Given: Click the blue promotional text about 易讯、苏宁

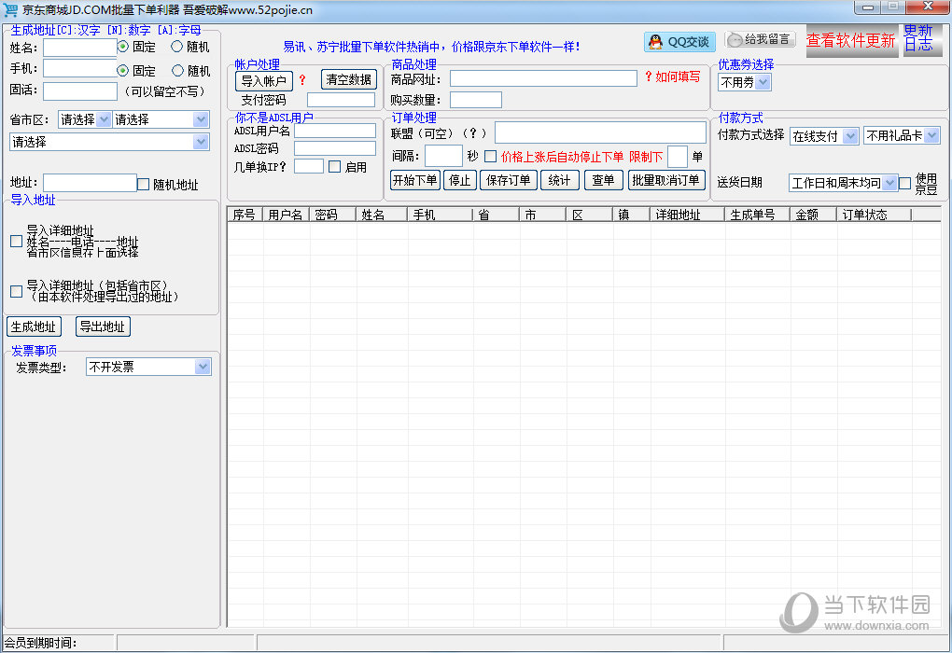Looking at the screenshot, I should pyautogui.click(x=431, y=47).
